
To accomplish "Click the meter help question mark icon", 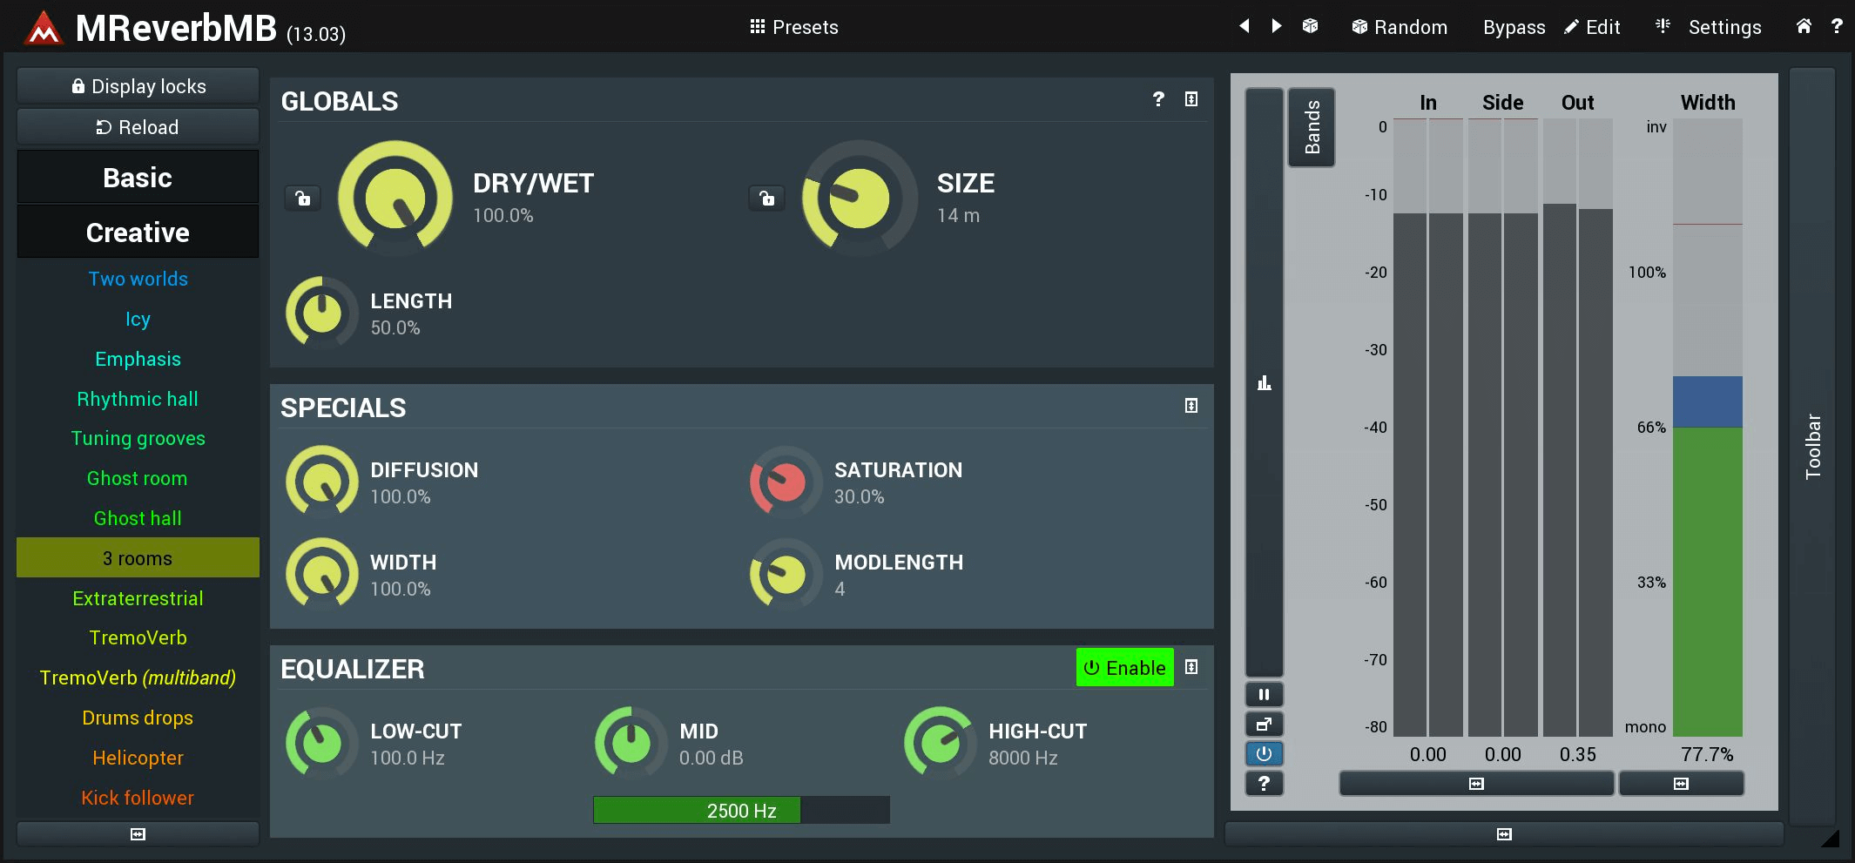I will [1264, 784].
